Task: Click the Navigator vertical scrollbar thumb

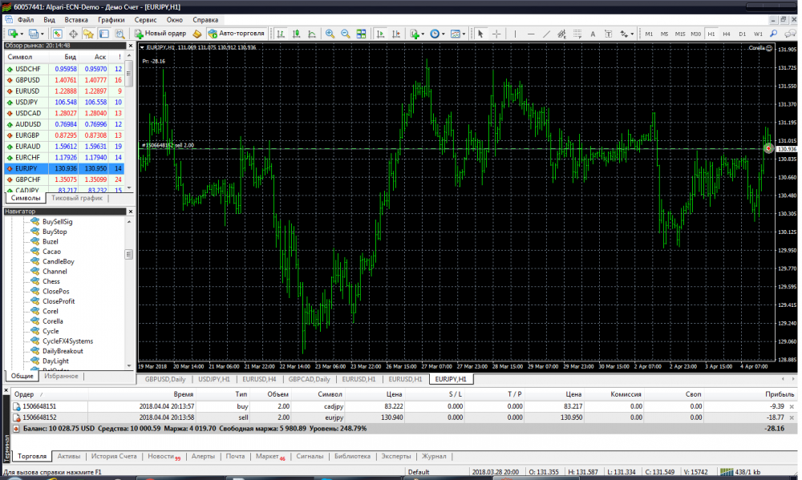Action: (x=129, y=254)
